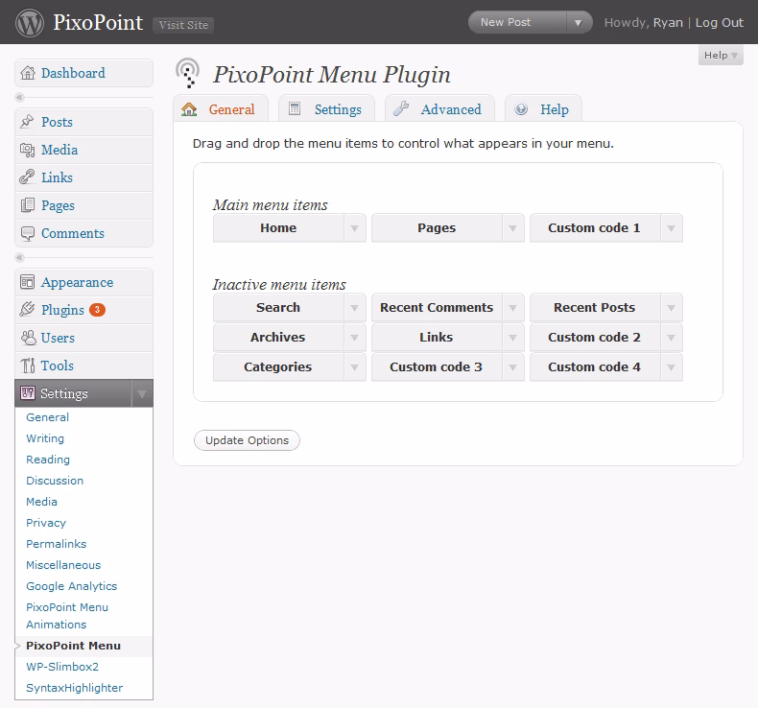Click the Update Options button
Viewport: 758px width, 708px height.
click(247, 440)
